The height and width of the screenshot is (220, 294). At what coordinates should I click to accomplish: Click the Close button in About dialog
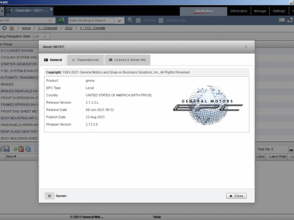(x=236, y=196)
